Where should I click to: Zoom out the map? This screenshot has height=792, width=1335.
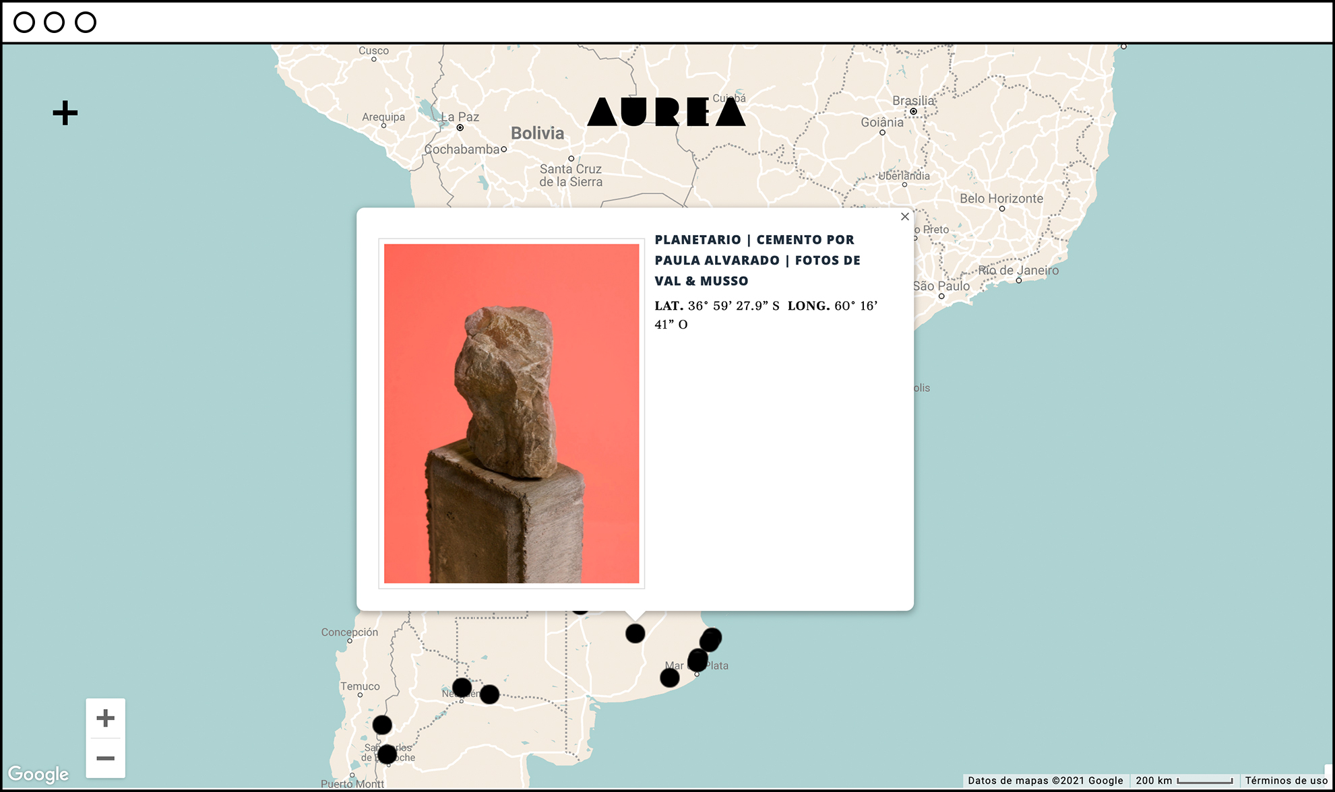[105, 758]
